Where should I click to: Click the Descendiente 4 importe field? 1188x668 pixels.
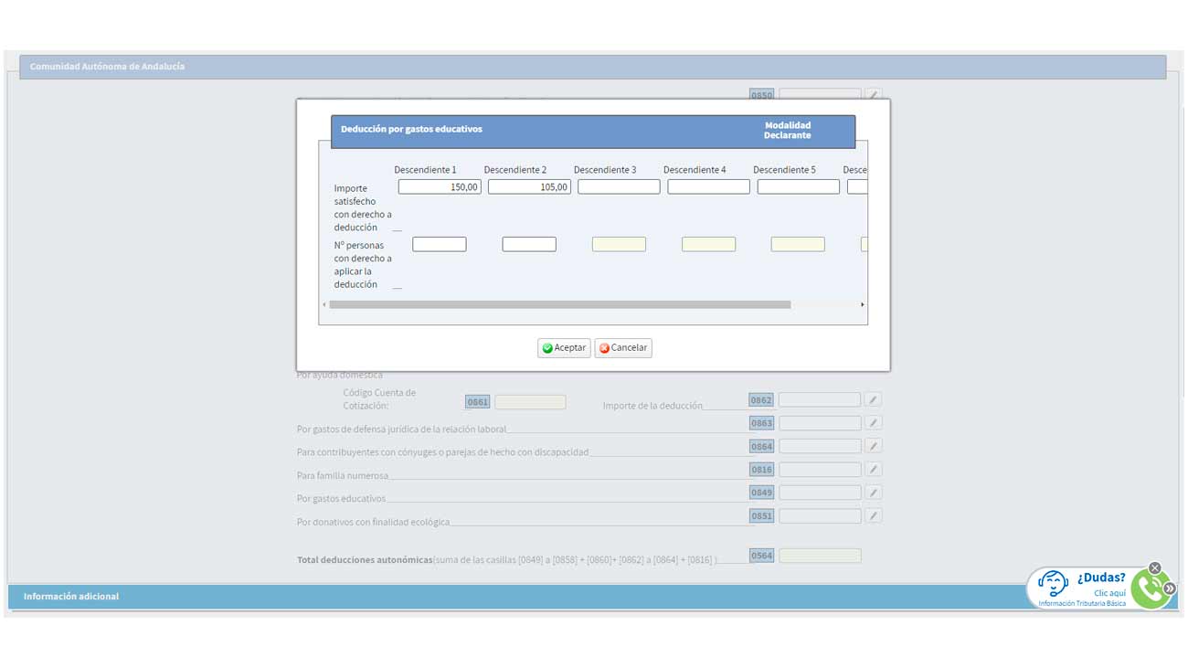point(708,186)
